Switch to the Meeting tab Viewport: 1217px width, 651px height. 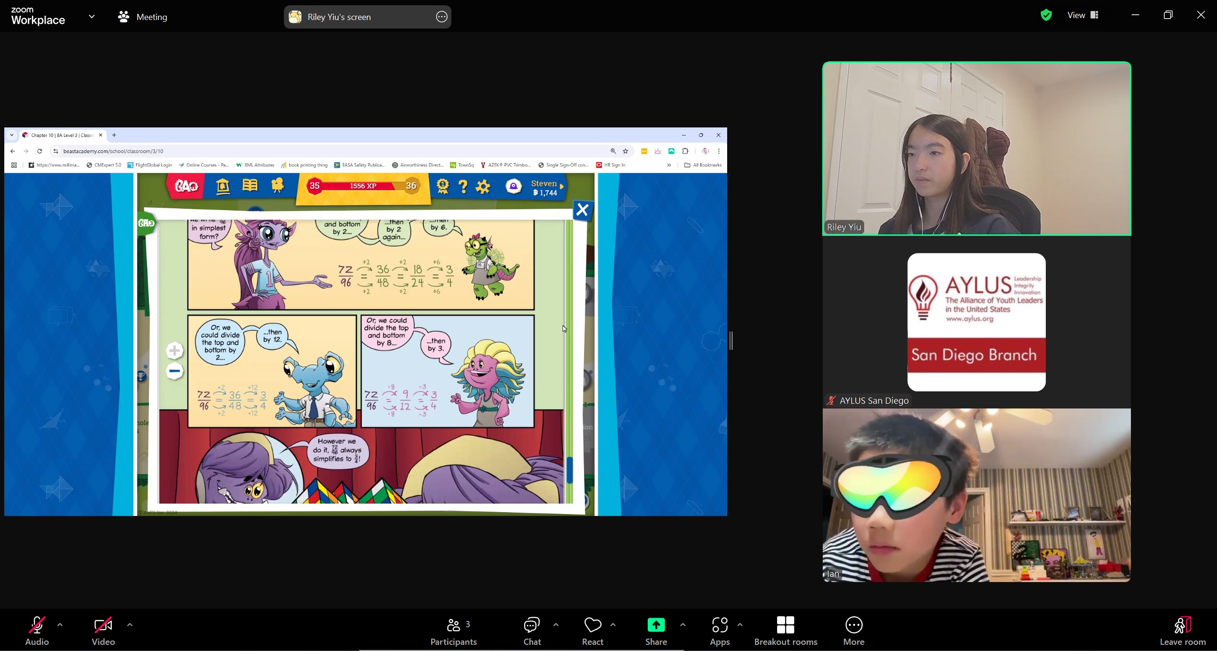[143, 17]
